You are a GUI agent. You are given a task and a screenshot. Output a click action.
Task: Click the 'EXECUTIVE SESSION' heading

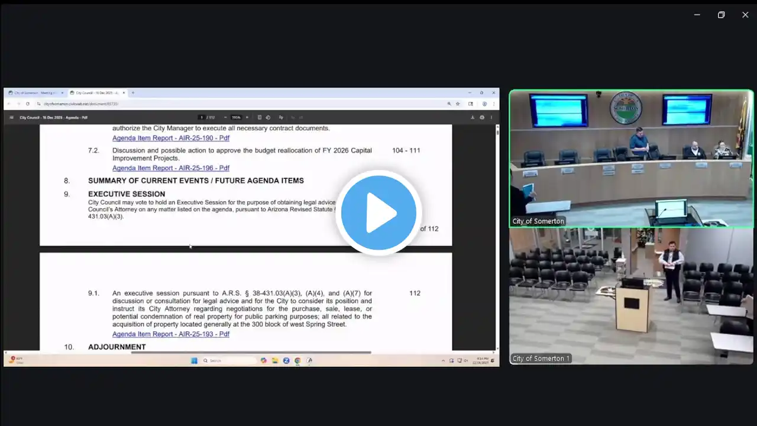pyautogui.click(x=127, y=194)
